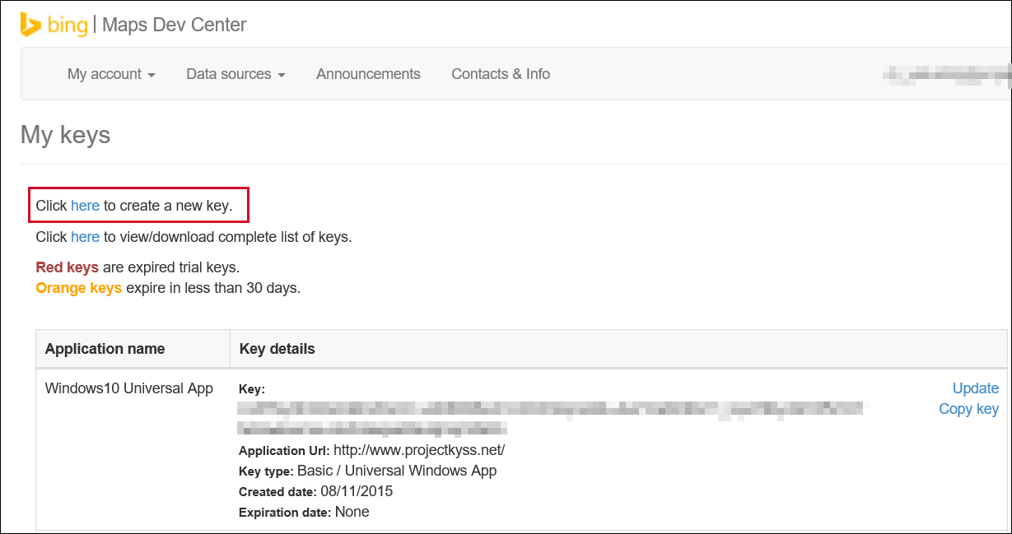Open Contacts & Info page
The width and height of the screenshot is (1012, 534).
501,74
